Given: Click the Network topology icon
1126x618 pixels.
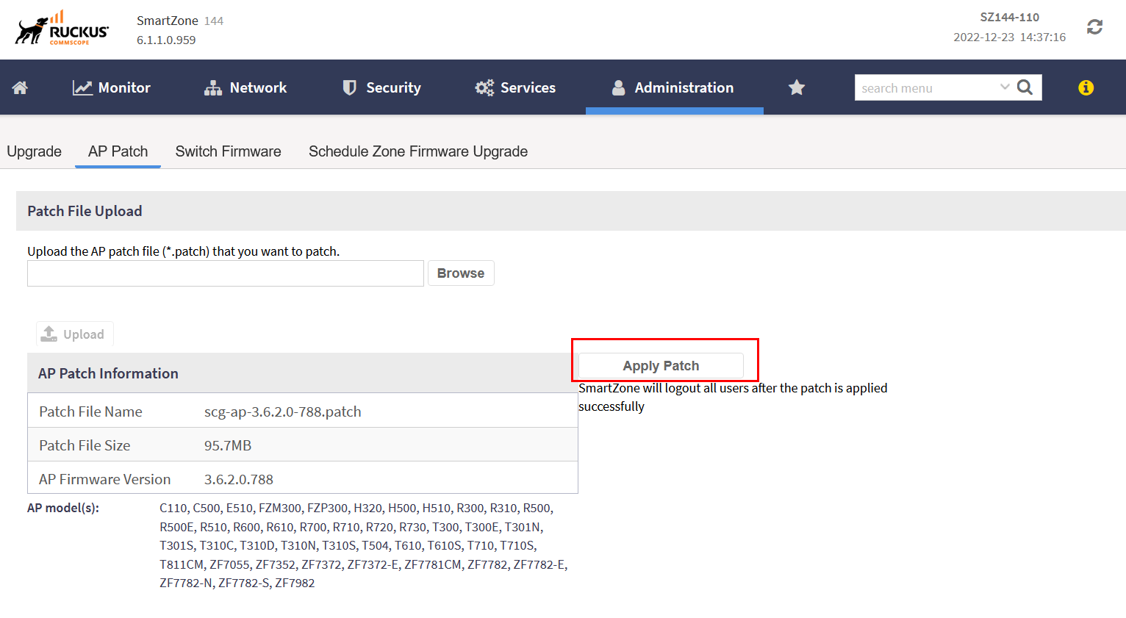Looking at the screenshot, I should (x=213, y=87).
